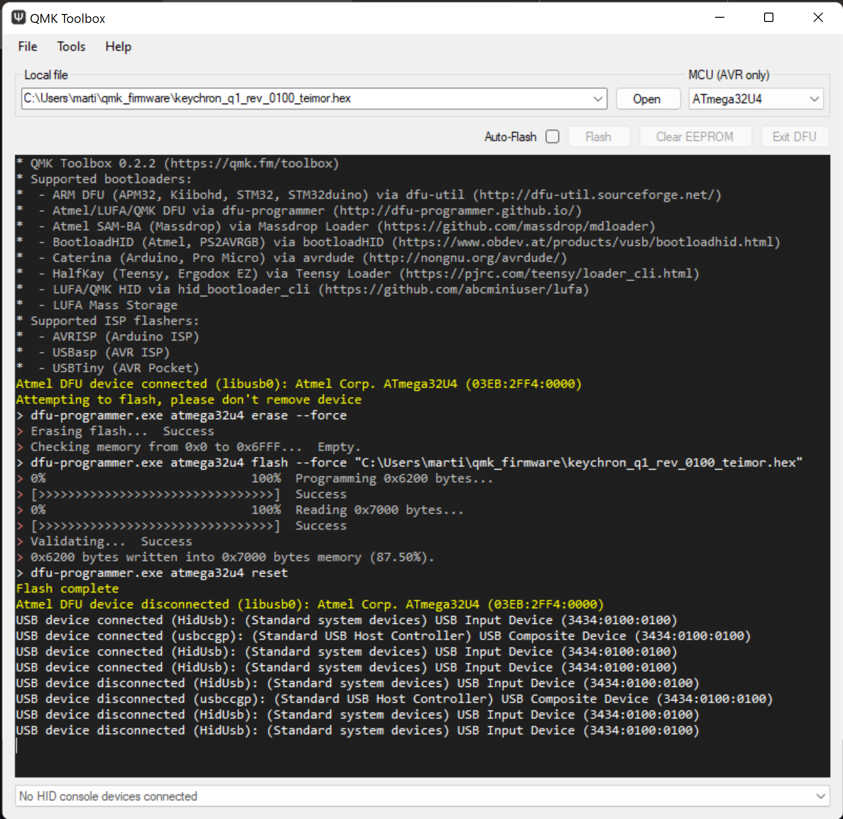
Task: Click the Open button to browse firmware
Action: point(647,98)
